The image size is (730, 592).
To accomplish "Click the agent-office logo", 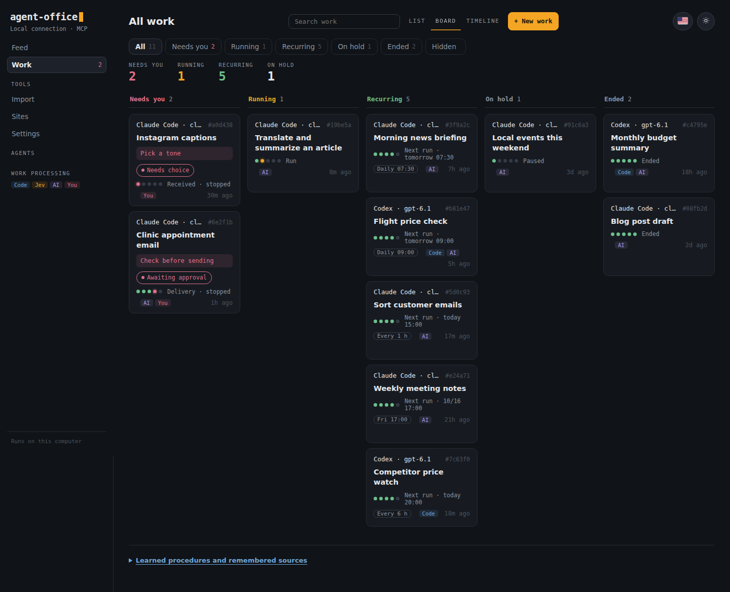I will 47,17.
